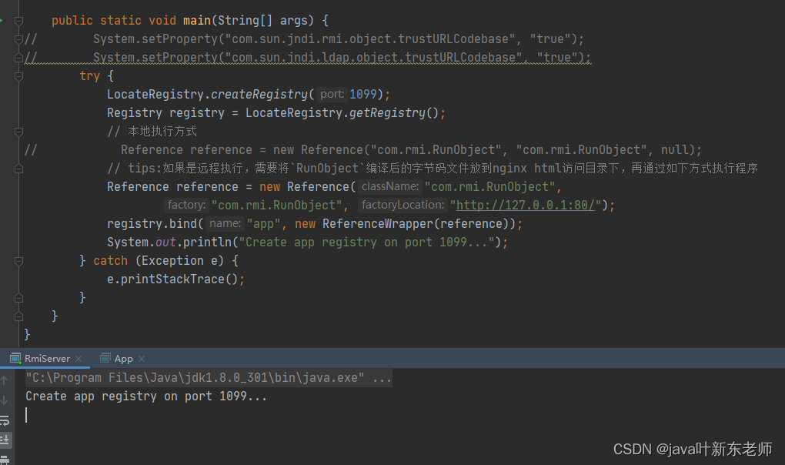Click the 'className:' inlay hint
Viewport: 785px width, 465px height.
(x=390, y=187)
